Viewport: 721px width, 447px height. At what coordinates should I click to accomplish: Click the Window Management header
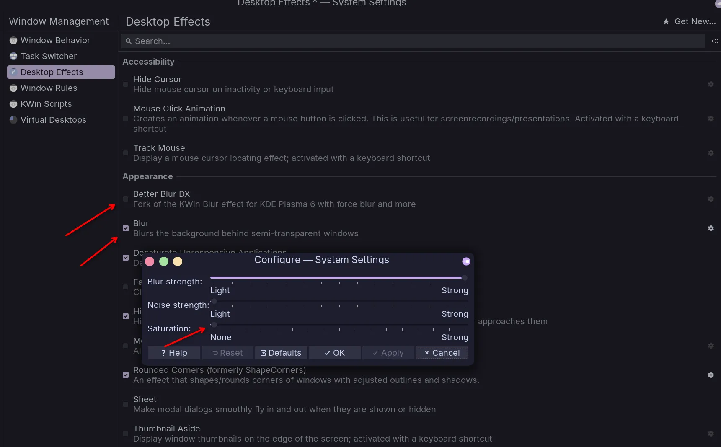(59, 21)
